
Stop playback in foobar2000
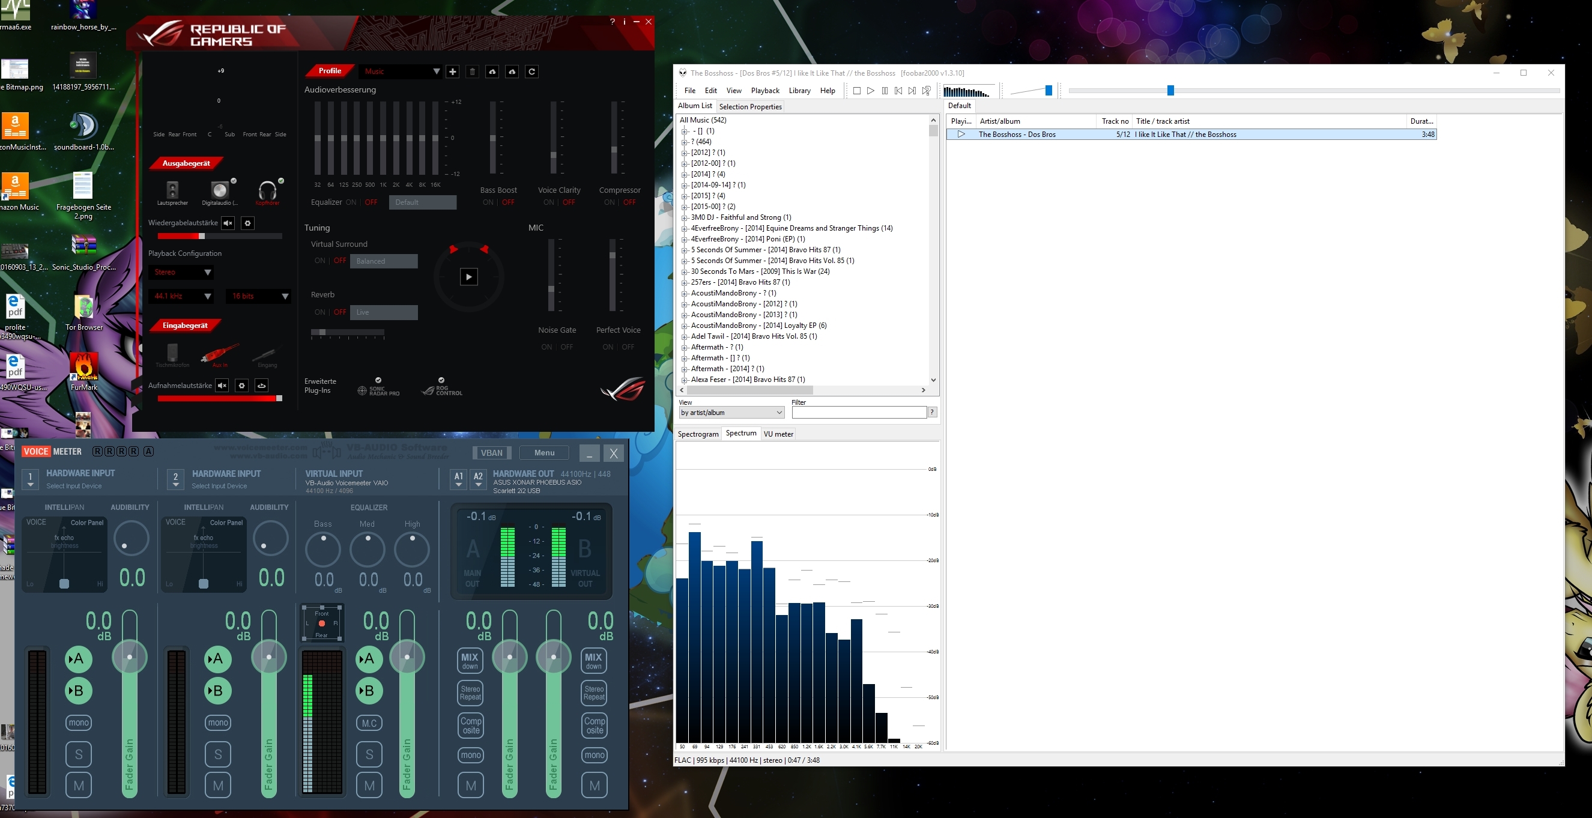point(856,91)
